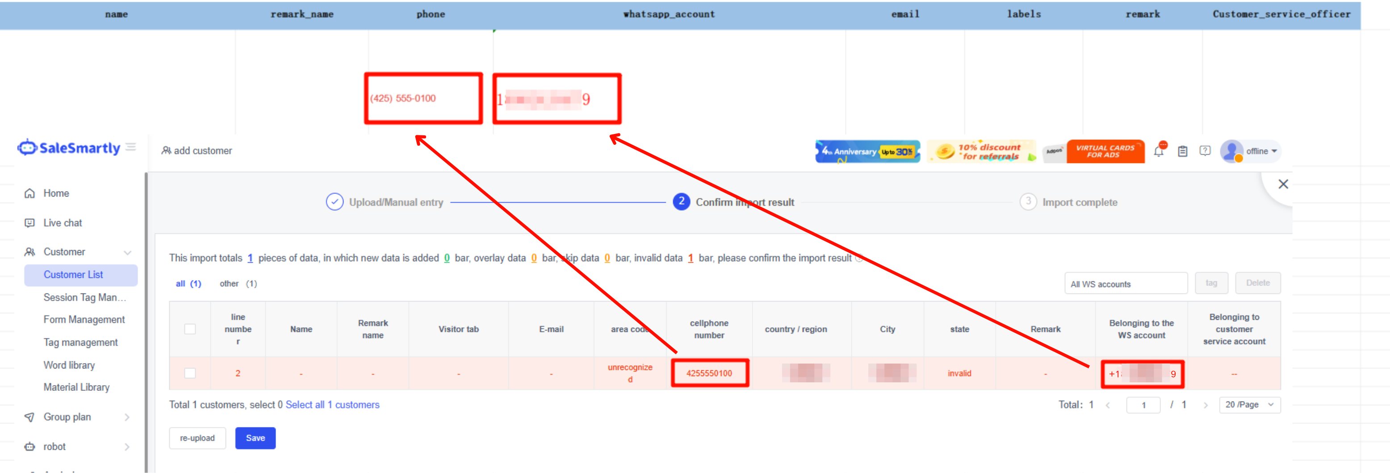The image size is (1390, 473).
Task: Click the user avatar picture
Action: [x=1231, y=151]
